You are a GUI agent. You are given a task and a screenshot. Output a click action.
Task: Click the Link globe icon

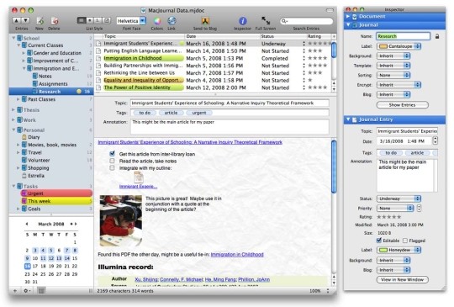click(x=172, y=21)
